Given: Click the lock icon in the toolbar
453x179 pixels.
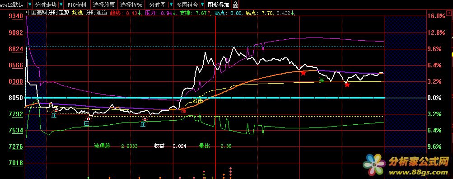Looking at the screenshot, I should [x=235, y=5].
